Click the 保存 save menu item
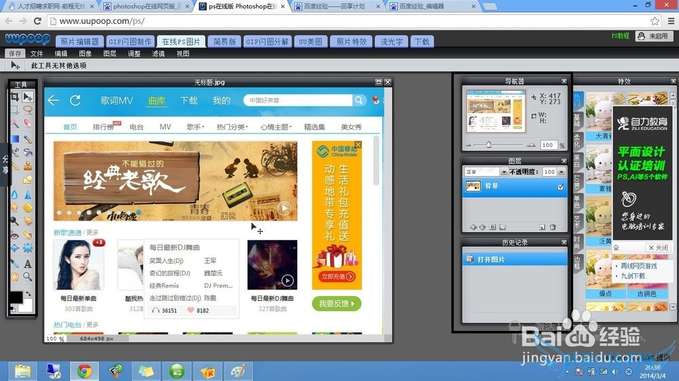 (15, 54)
